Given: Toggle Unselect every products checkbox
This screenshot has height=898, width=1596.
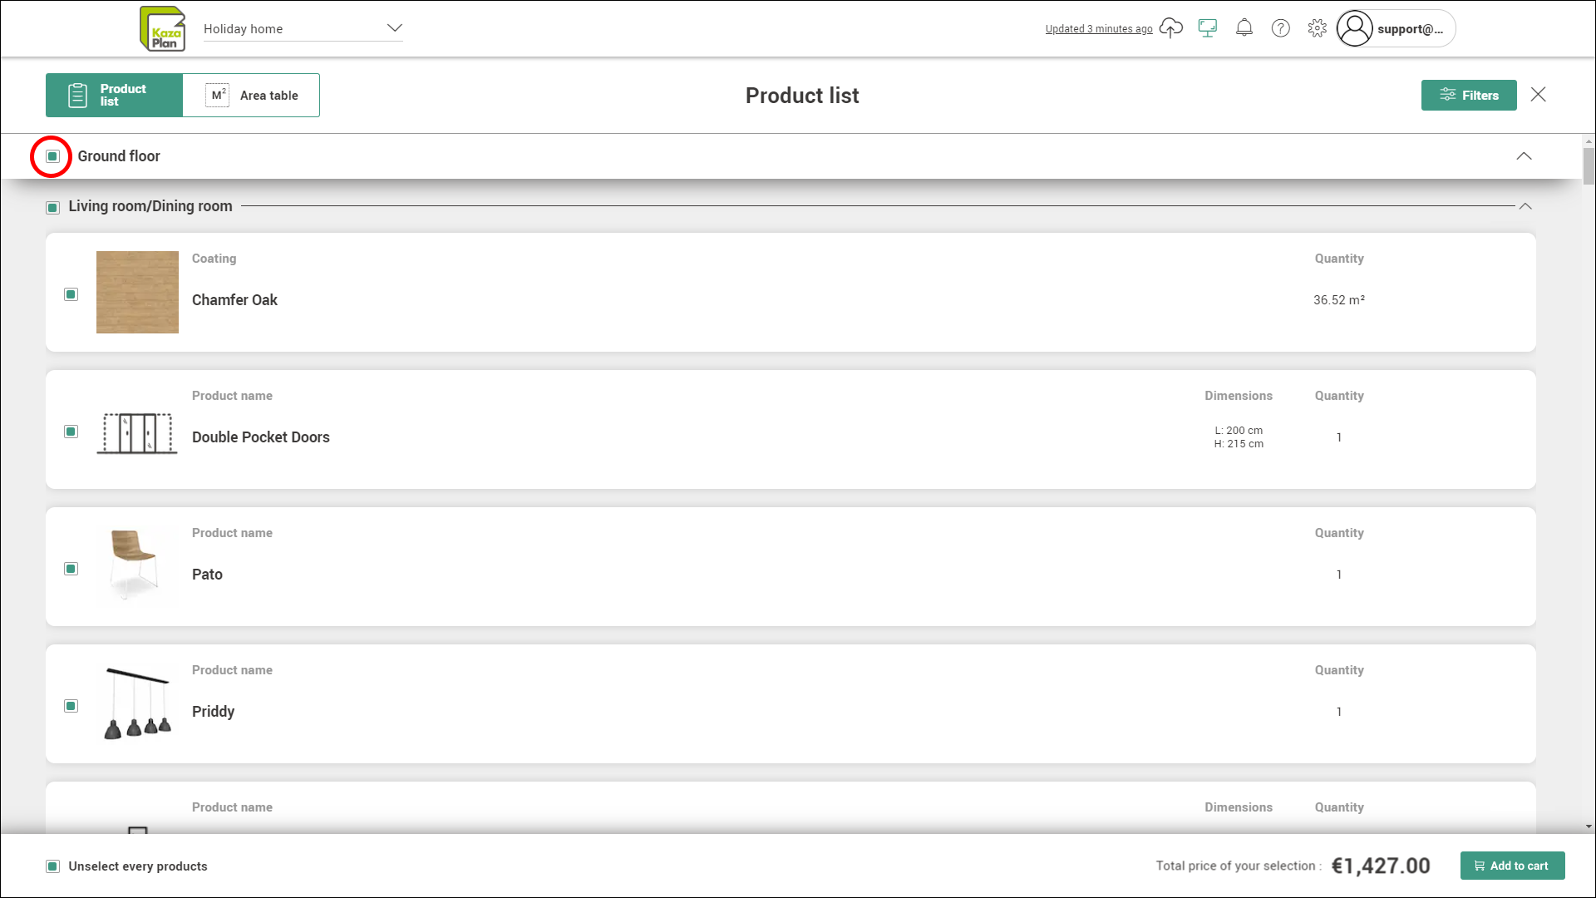Looking at the screenshot, I should [x=52, y=866].
